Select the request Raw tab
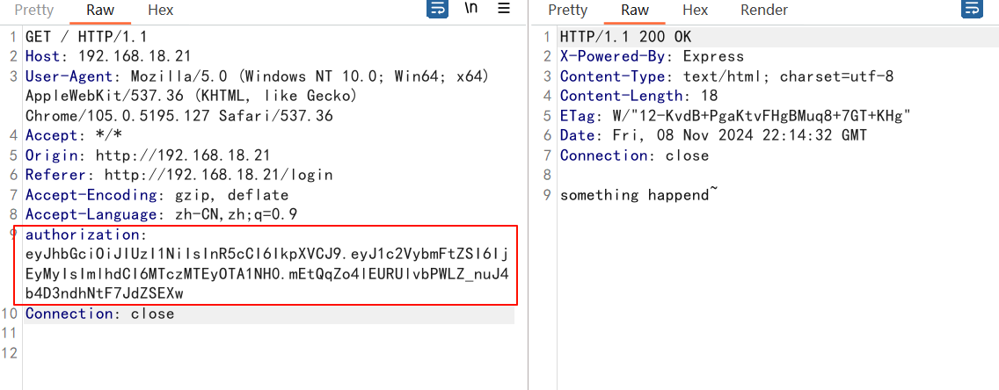Image resolution: width=999 pixels, height=390 pixels. click(100, 11)
